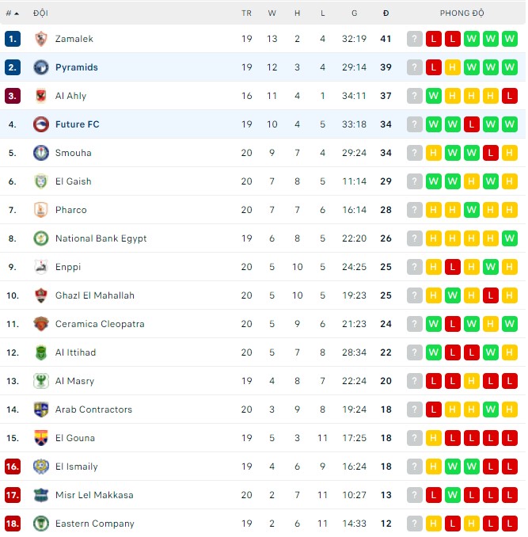This screenshot has width=528, height=537.
Task: Click the Ghazl El Mahallah crest icon
Action: point(41,295)
